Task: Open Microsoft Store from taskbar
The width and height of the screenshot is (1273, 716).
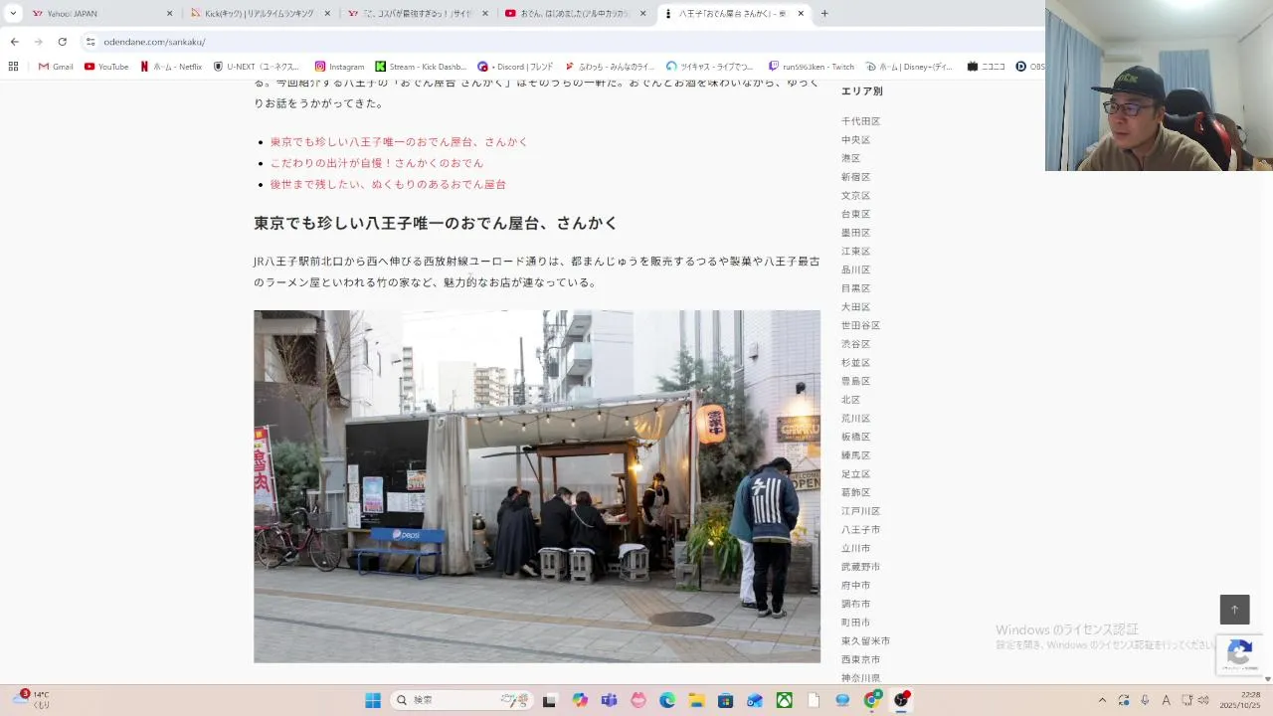Action: 726,700
